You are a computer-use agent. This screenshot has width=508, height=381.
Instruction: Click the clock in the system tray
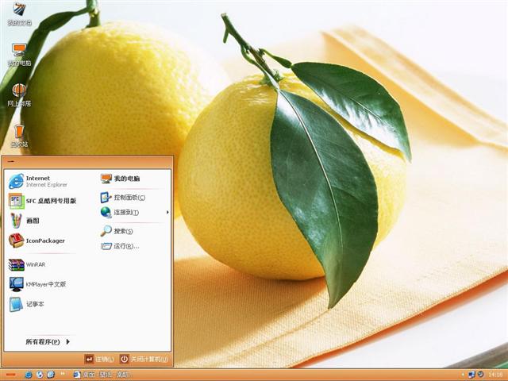pyautogui.click(x=495, y=374)
